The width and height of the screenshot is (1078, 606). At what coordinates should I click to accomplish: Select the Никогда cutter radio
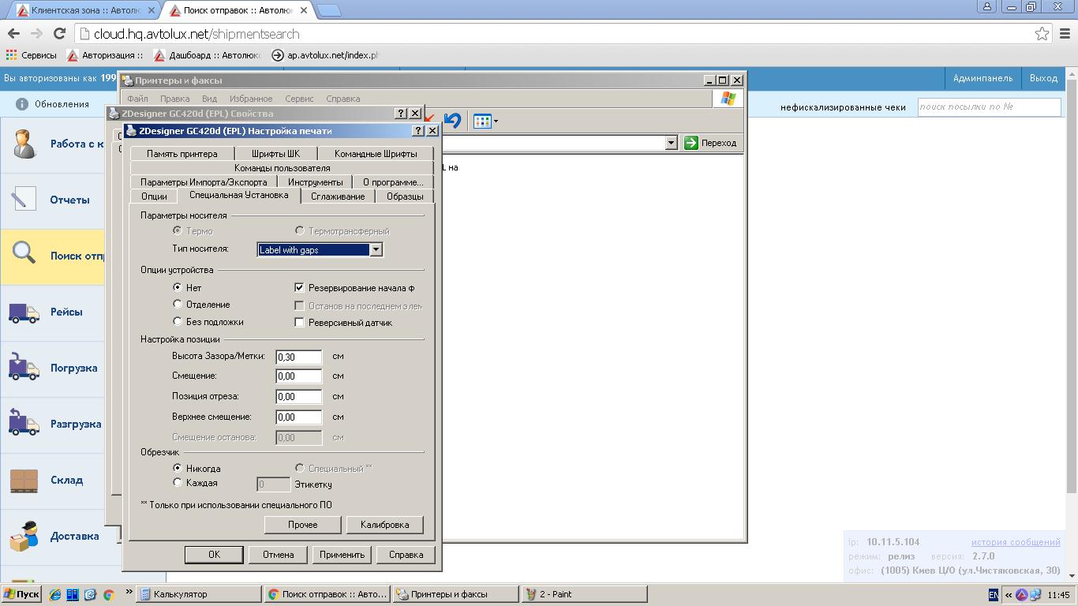pos(178,468)
